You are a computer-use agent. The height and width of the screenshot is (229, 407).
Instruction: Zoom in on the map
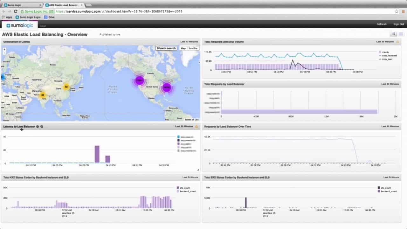coord(4,49)
